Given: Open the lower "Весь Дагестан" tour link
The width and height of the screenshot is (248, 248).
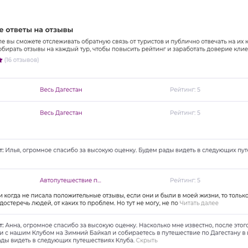Looking at the screenshot, I should tap(61, 113).
